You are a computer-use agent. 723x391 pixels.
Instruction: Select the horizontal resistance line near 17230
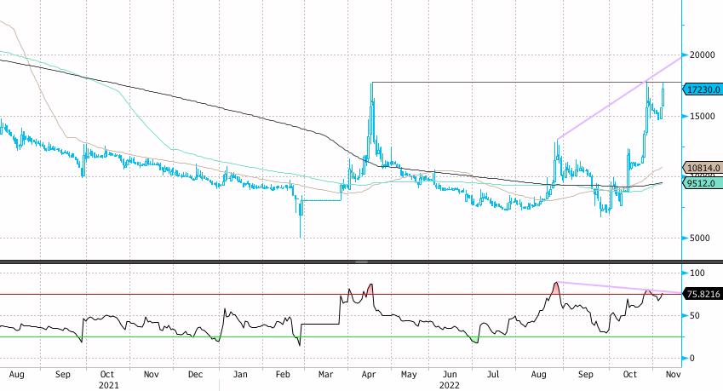click(x=511, y=82)
